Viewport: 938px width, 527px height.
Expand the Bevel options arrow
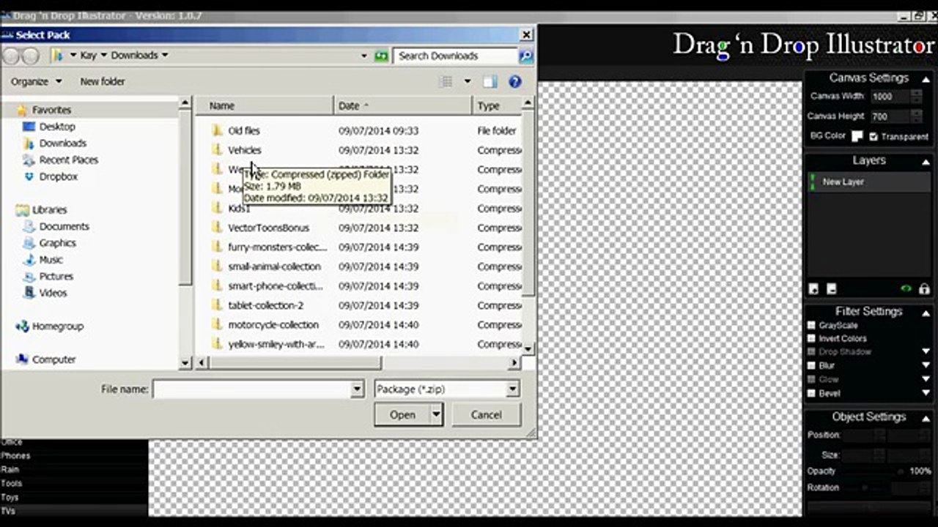(x=926, y=393)
